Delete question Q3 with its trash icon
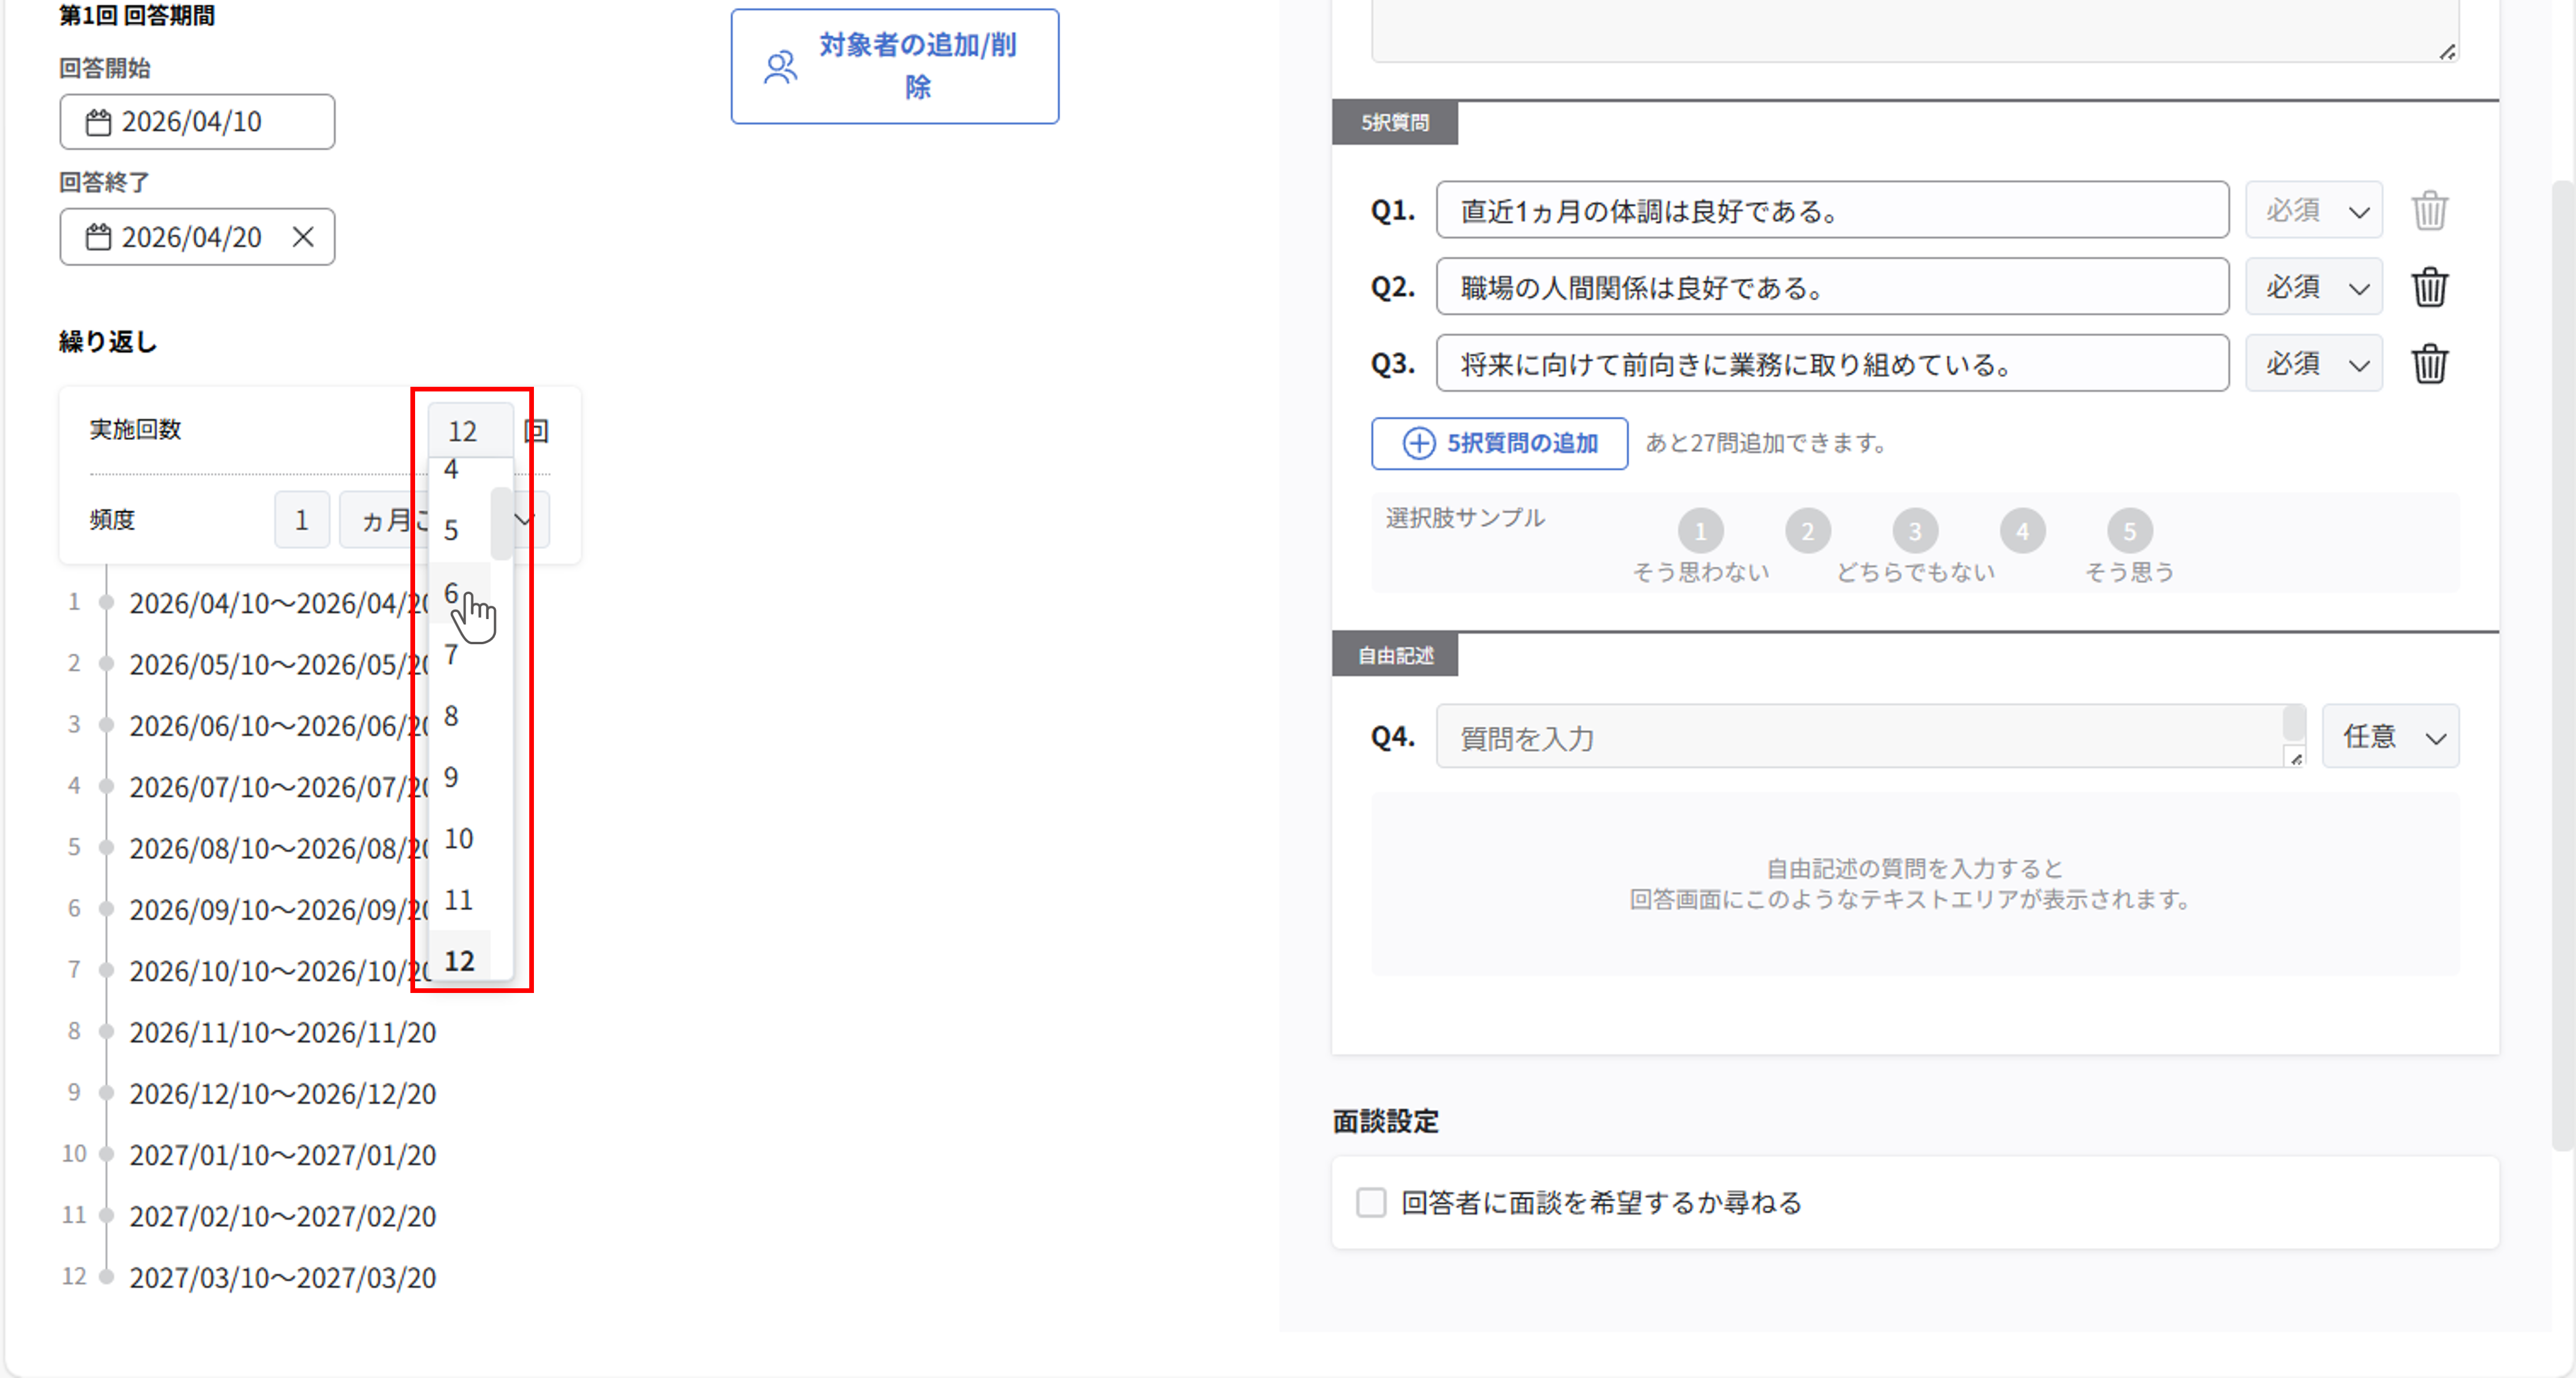The image size is (2576, 1378). [2429, 364]
